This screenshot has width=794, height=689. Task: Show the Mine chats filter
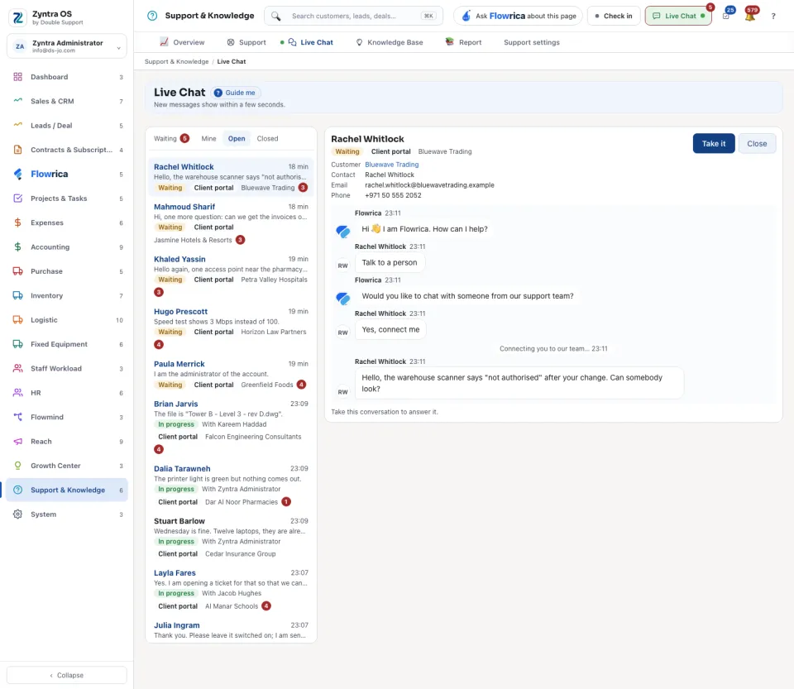coord(208,139)
